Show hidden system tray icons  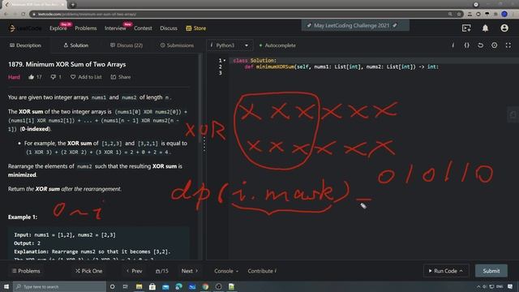point(478,286)
